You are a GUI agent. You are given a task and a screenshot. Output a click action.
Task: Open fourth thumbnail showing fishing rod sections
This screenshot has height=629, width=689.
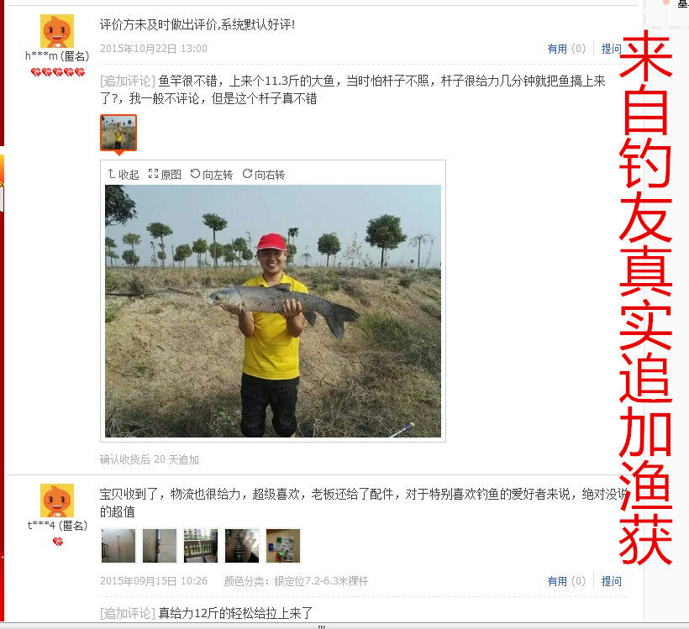coord(242,546)
